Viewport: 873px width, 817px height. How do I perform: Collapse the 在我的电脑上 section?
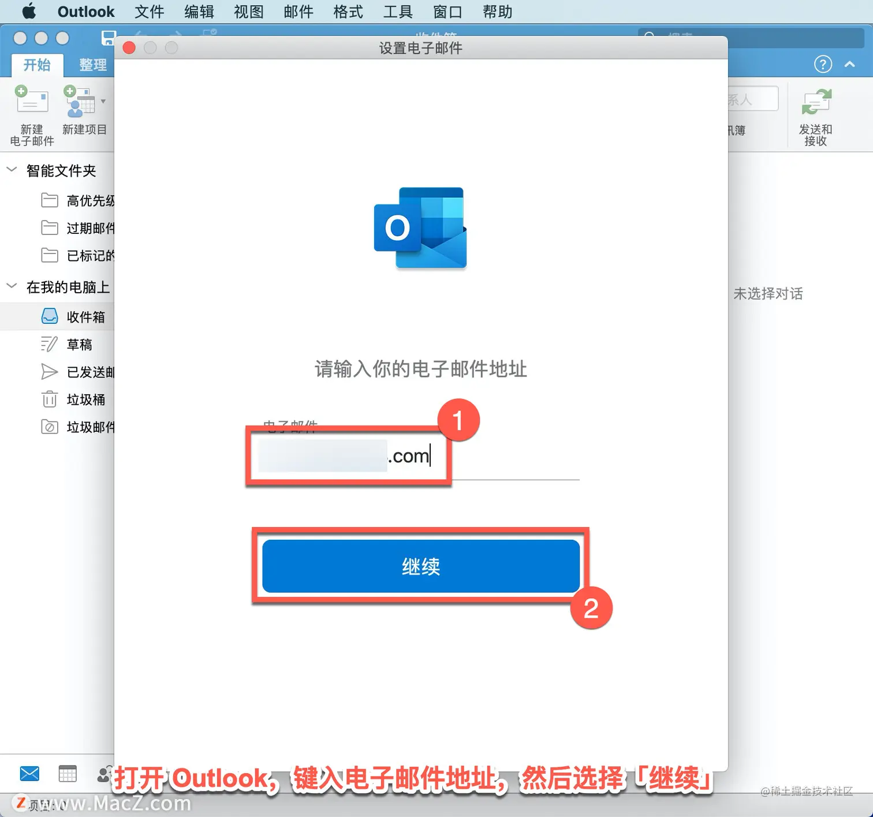(x=12, y=285)
